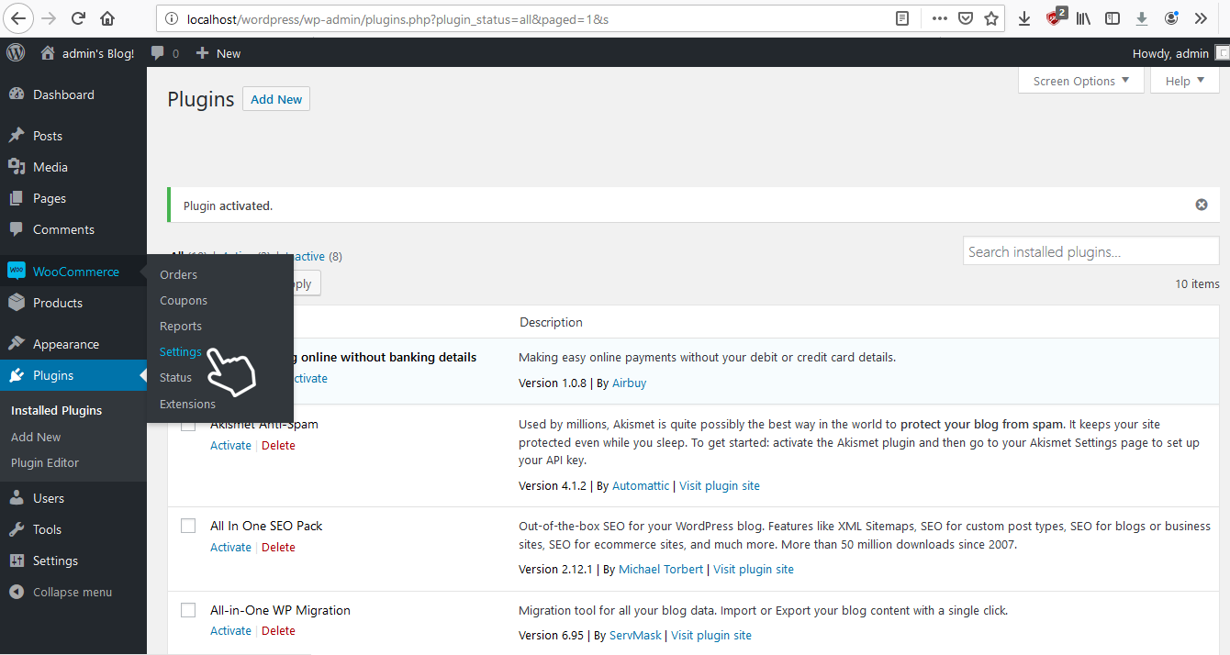Open the comments bubble icon in admin bar
Viewport: 1230px width, 655px height.
point(159,53)
